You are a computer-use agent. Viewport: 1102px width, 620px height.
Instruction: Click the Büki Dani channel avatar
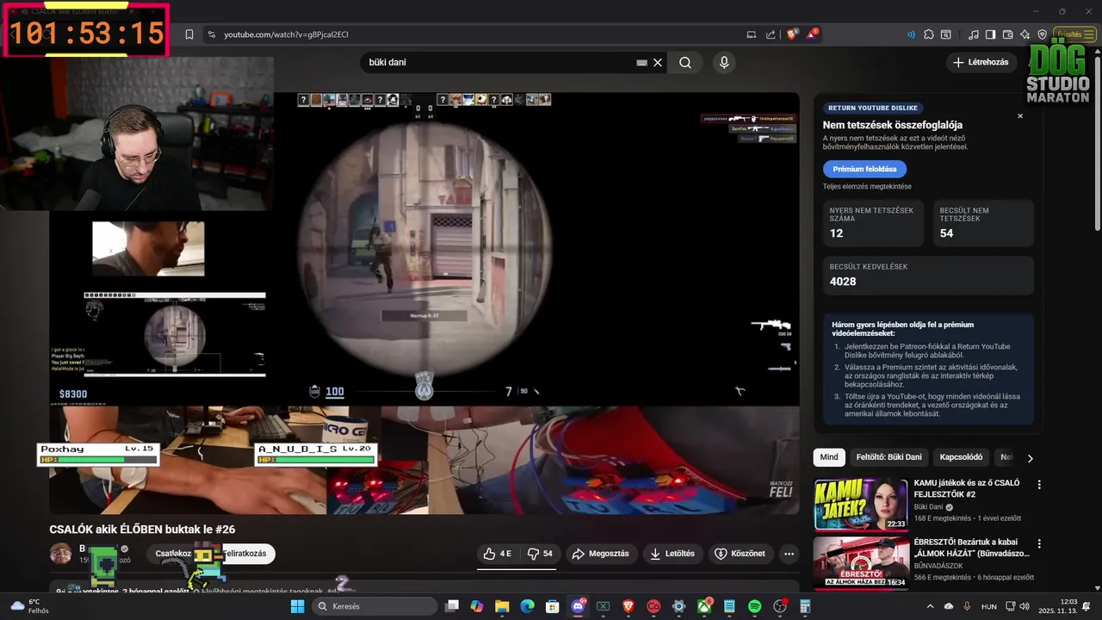(x=60, y=554)
